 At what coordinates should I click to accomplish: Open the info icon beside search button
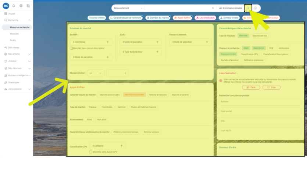[x=255, y=8]
